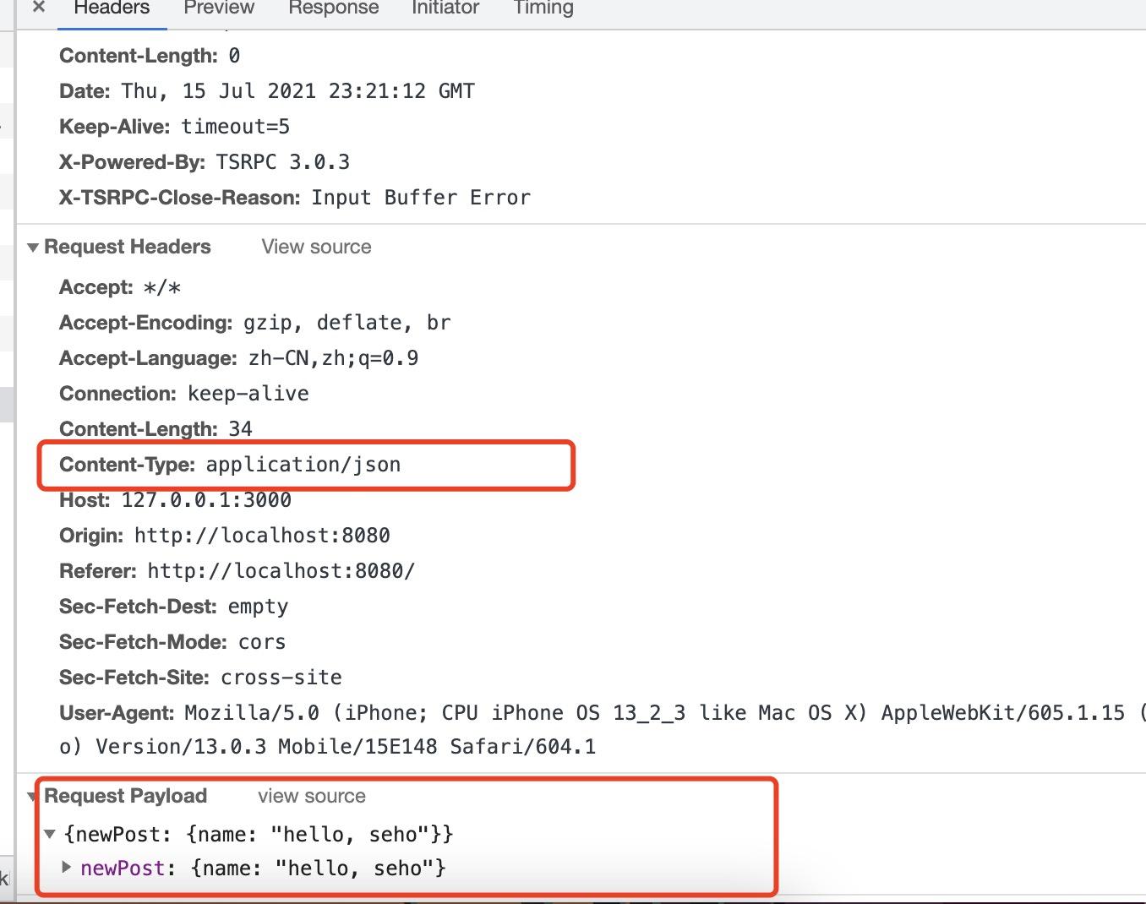Select the Timing tab
The height and width of the screenshot is (904, 1146).
(x=542, y=8)
